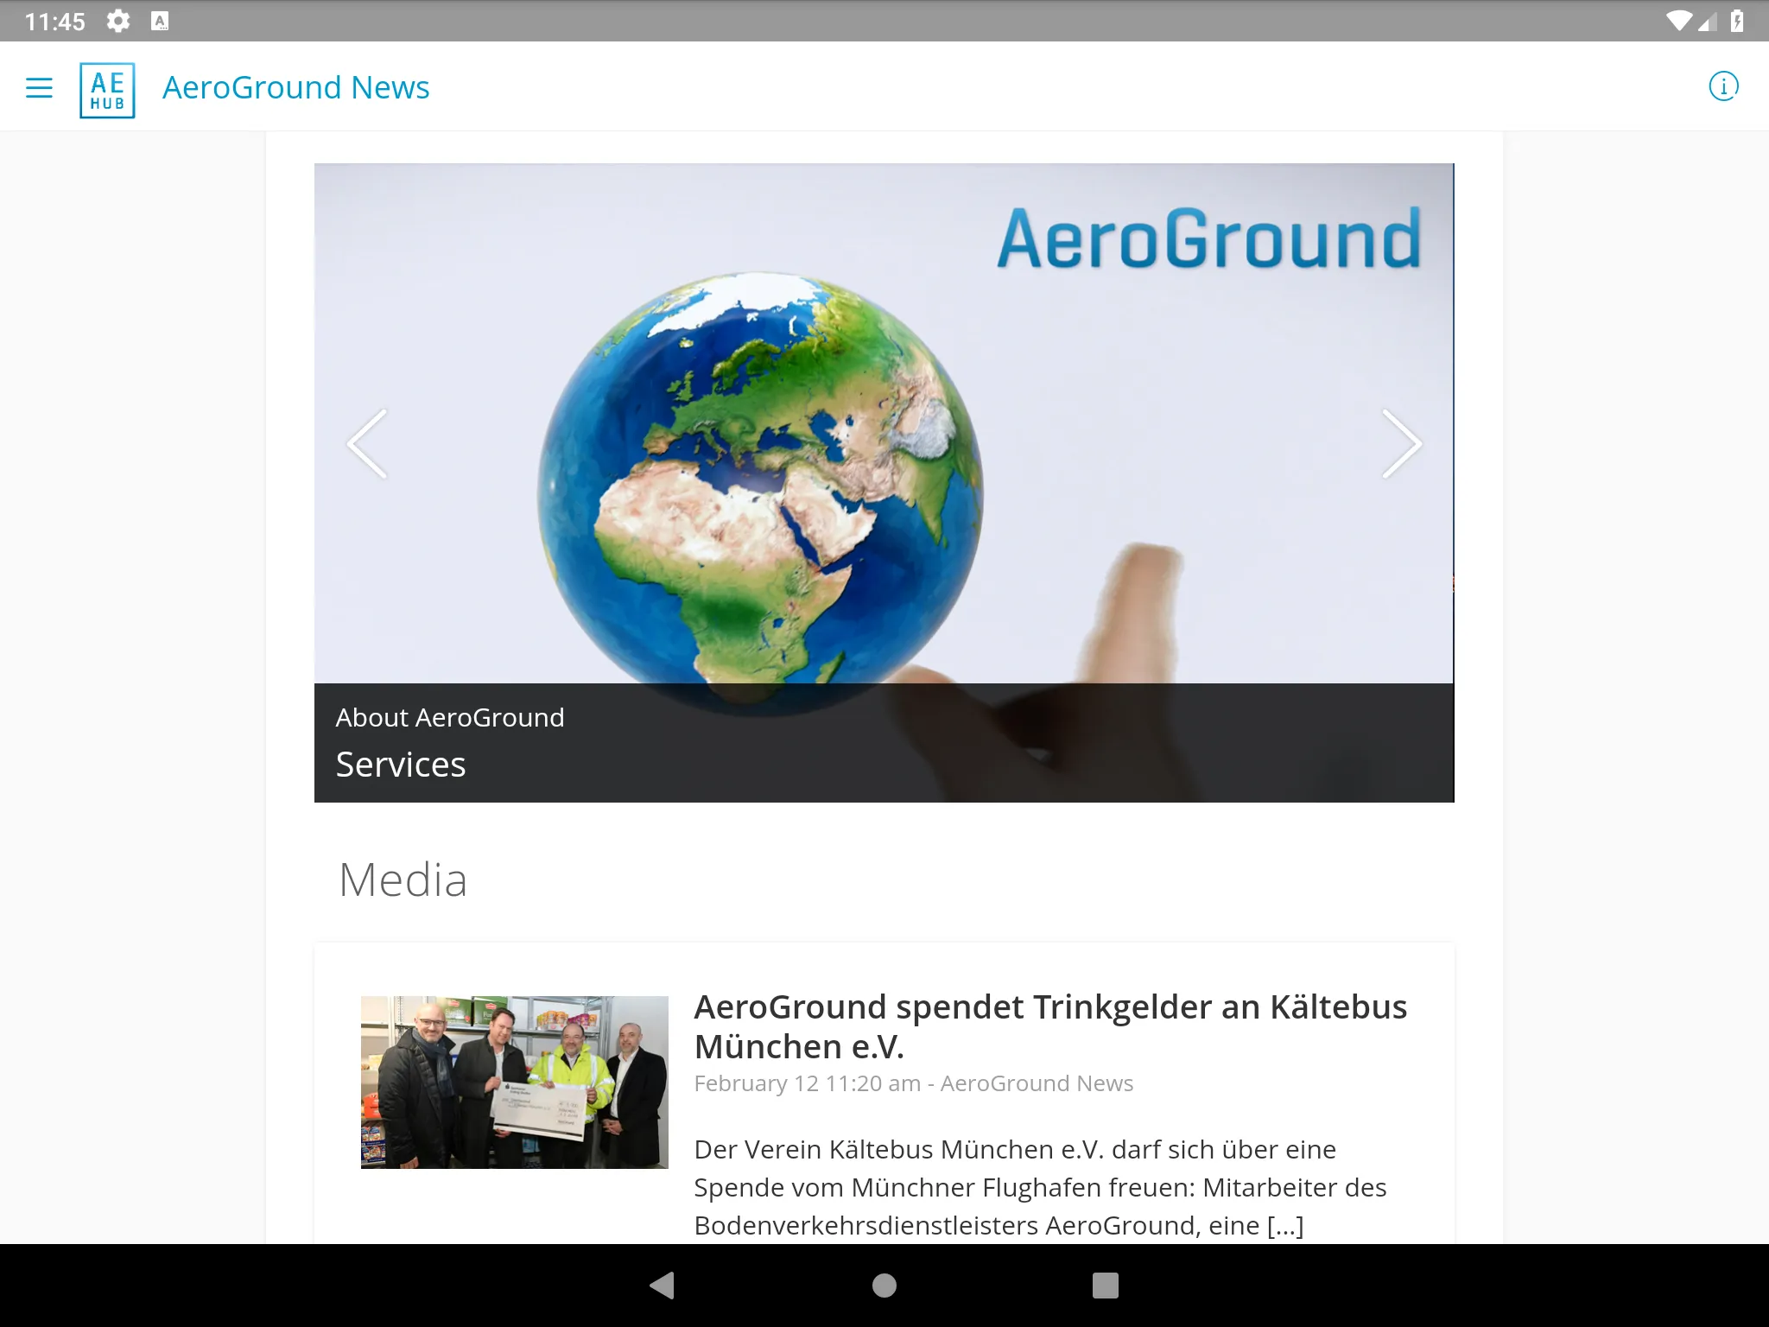This screenshot has width=1769, height=1327.
Task: Open Kältebus München article headline
Action: [1050, 1026]
